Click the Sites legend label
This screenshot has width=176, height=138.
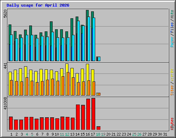172,90
